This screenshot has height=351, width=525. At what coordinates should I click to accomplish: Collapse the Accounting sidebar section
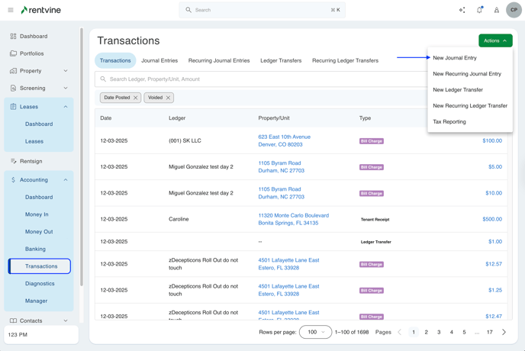(66, 180)
